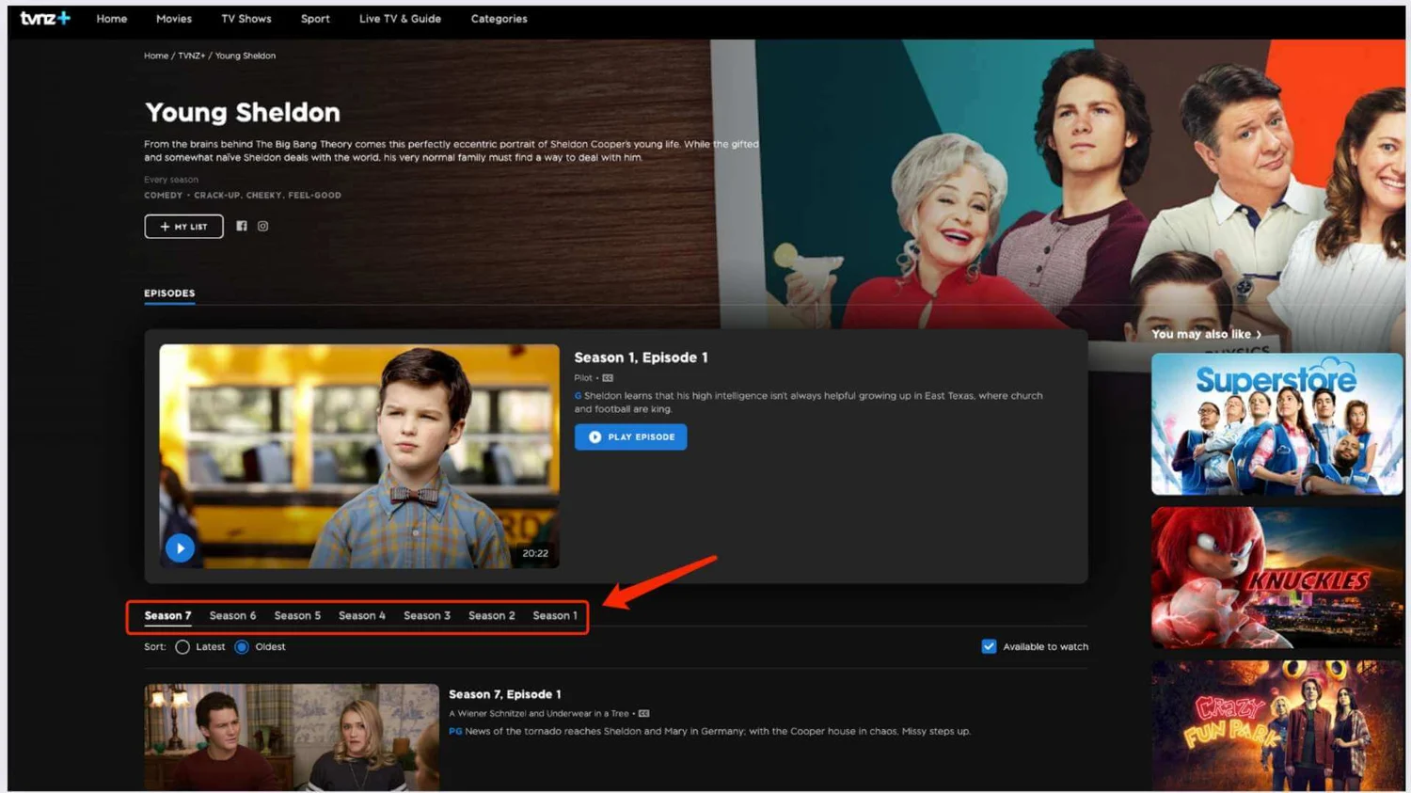1411x793 pixels.
Task: Switch to Season 5 tab
Action: (297, 616)
